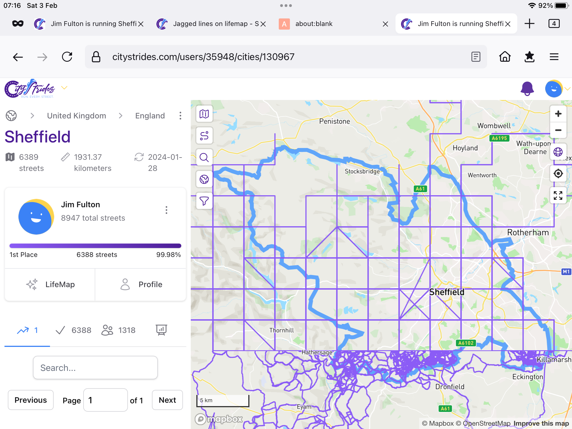
Task: Click the purple progress bar
Action: [95, 246]
